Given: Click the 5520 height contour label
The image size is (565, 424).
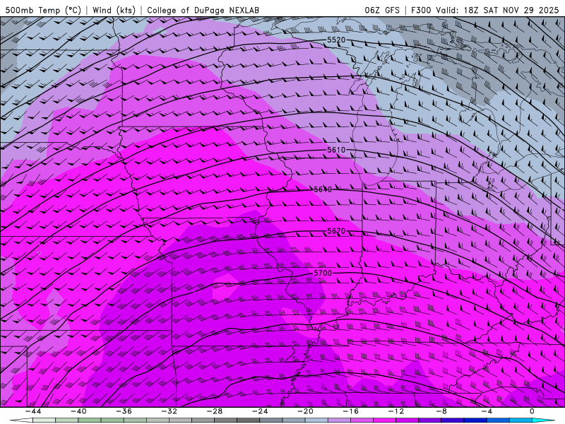Looking at the screenshot, I should tap(336, 40).
